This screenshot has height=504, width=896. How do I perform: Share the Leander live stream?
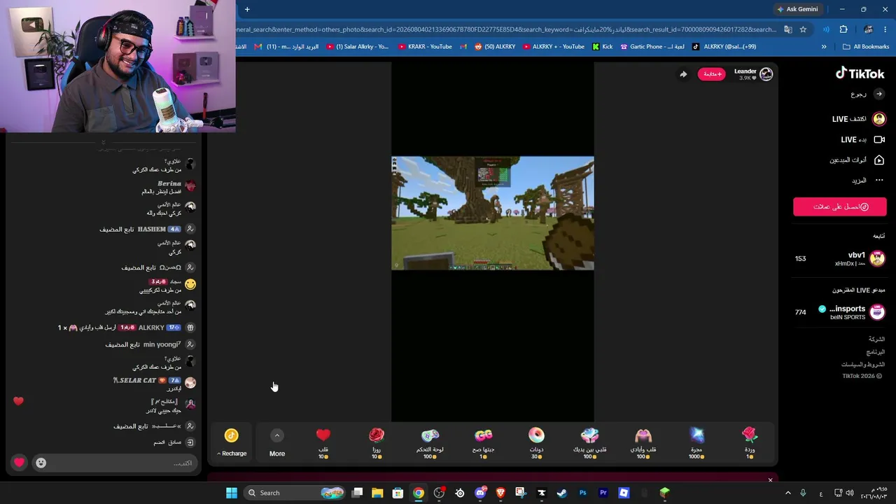pyautogui.click(x=683, y=74)
